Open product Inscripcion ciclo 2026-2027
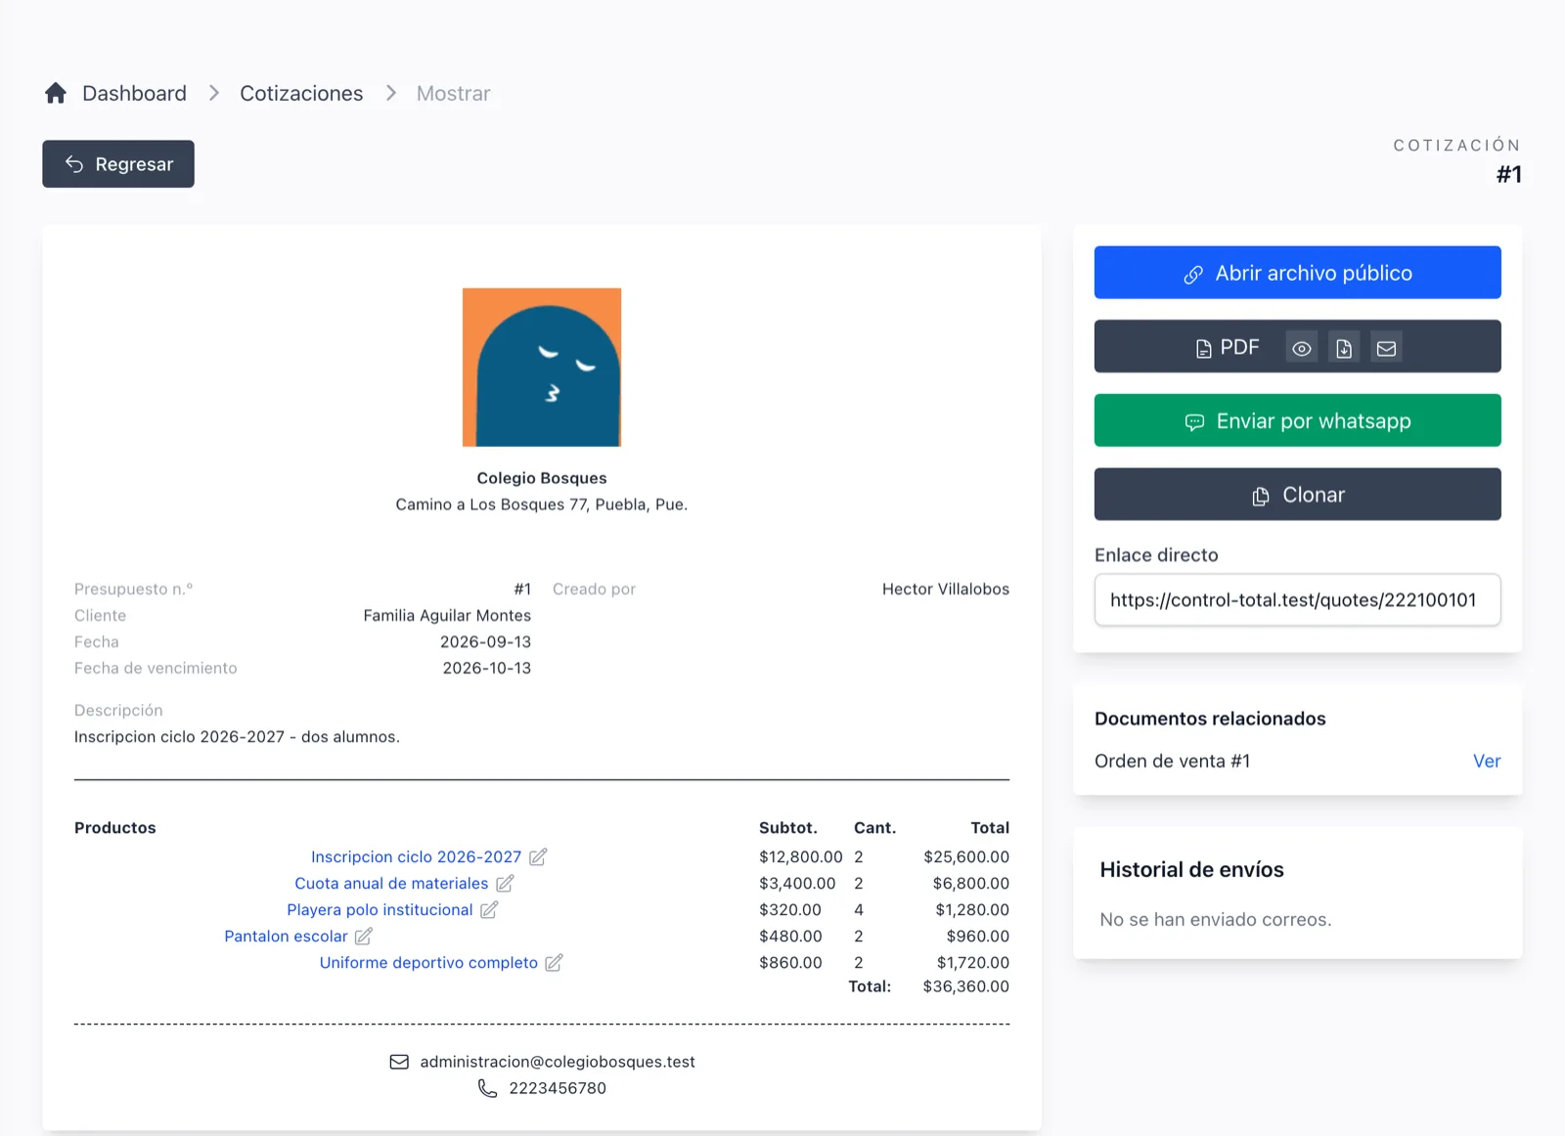 pyautogui.click(x=416, y=856)
